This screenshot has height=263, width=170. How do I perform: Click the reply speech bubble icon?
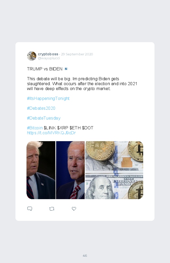point(30,209)
